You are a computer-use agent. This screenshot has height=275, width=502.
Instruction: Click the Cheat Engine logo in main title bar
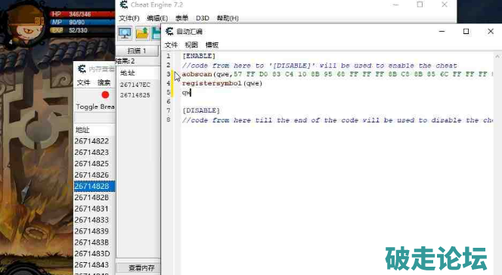(x=123, y=5)
